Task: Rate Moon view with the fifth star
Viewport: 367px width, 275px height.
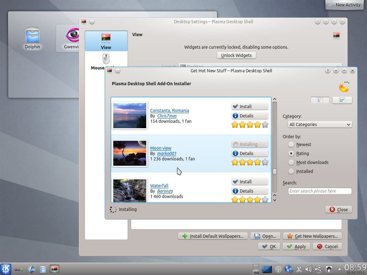Action: [265, 162]
